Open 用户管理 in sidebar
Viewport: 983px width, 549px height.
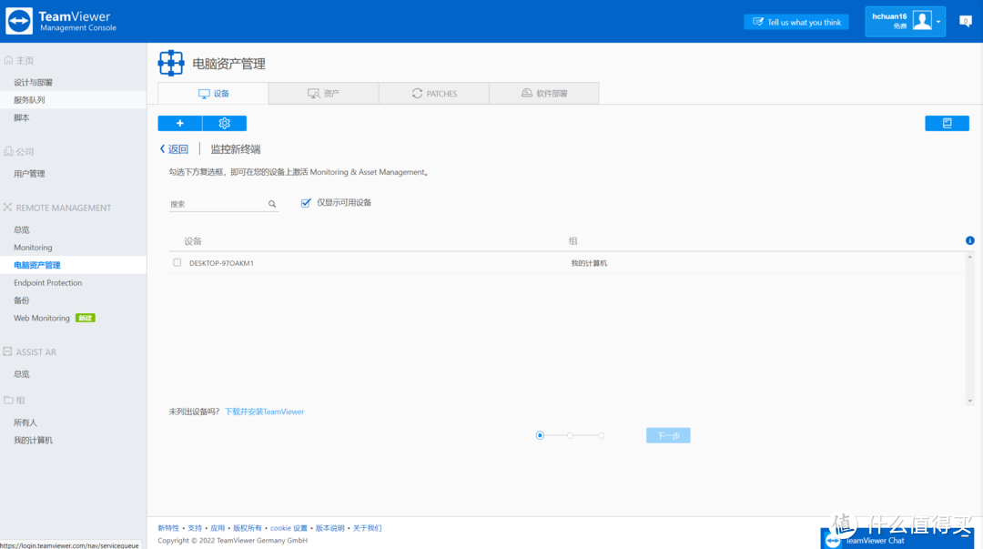pyautogui.click(x=29, y=174)
